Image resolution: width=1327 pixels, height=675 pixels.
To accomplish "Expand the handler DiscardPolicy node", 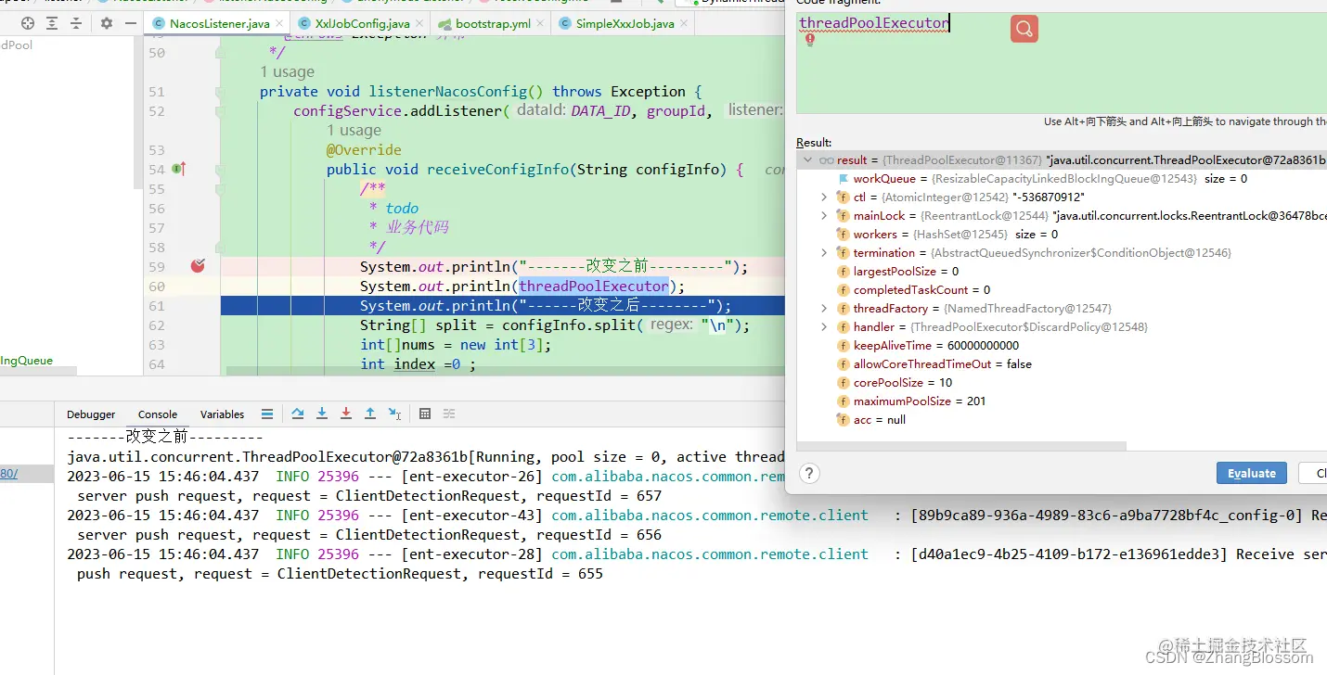I will [824, 327].
